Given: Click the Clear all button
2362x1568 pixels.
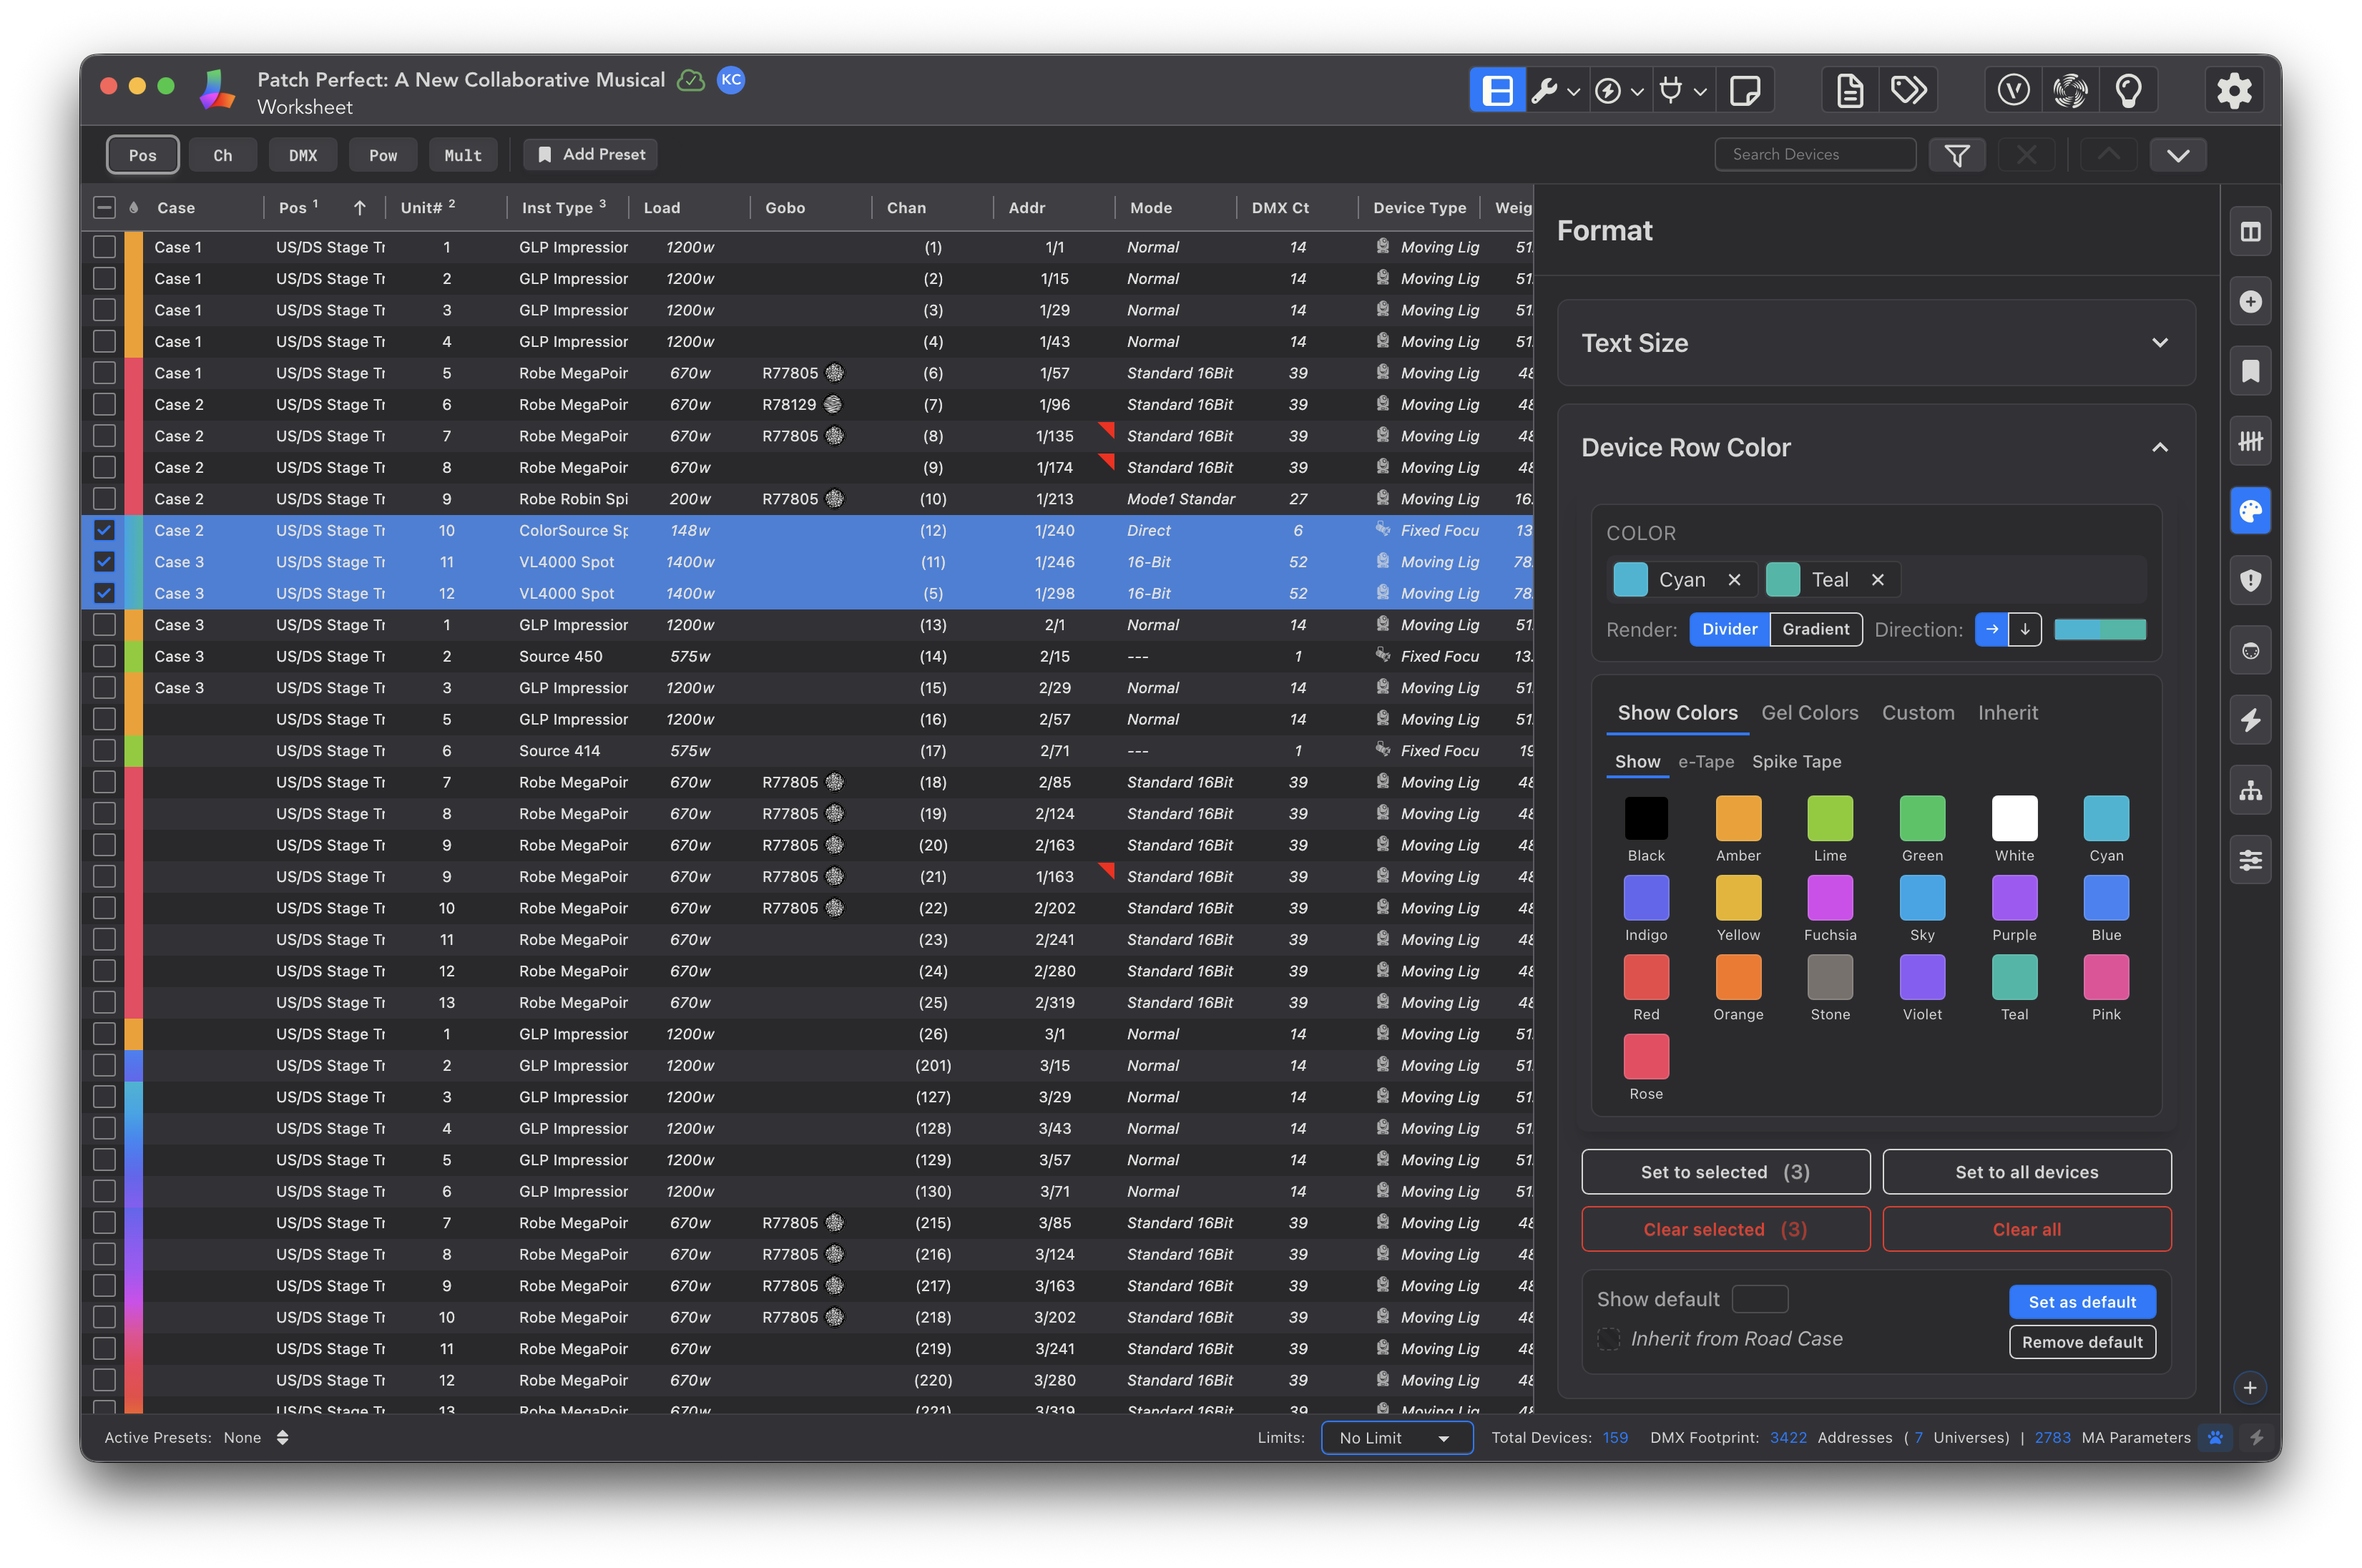Looking at the screenshot, I should pos(2026,1229).
